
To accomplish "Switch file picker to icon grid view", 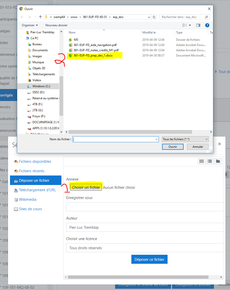I will [x=202, y=161].
